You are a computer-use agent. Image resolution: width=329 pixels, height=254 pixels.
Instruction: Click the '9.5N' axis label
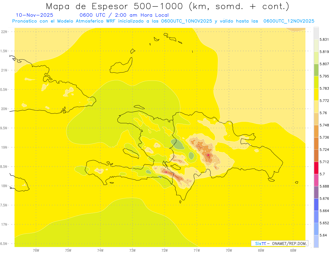4,128
